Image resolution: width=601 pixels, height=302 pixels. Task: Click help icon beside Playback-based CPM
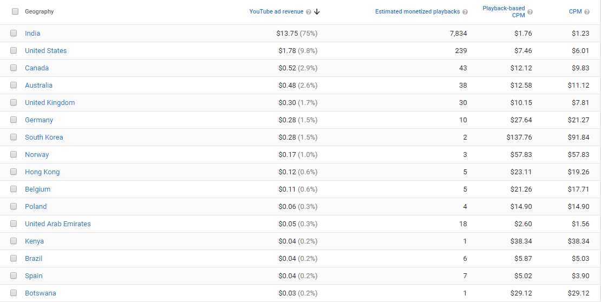pos(530,12)
